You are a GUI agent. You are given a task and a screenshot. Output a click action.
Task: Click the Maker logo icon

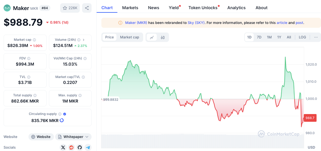8,8
